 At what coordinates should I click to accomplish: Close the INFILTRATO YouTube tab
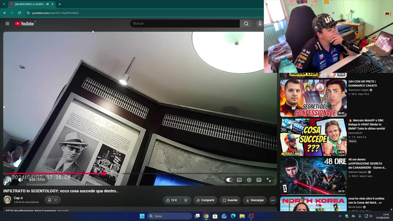point(53,4)
